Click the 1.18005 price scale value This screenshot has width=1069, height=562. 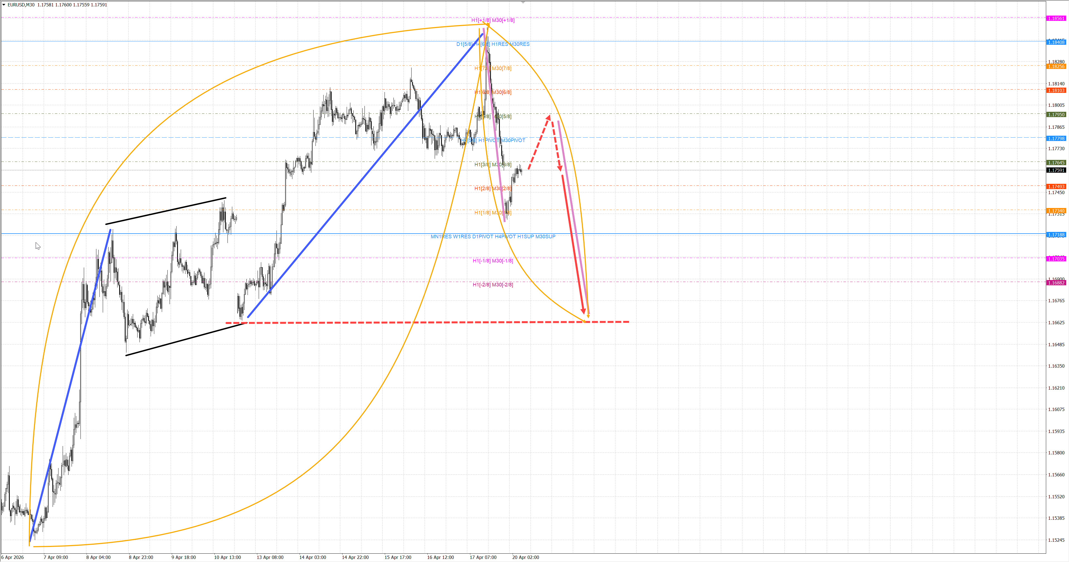coord(1056,105)
